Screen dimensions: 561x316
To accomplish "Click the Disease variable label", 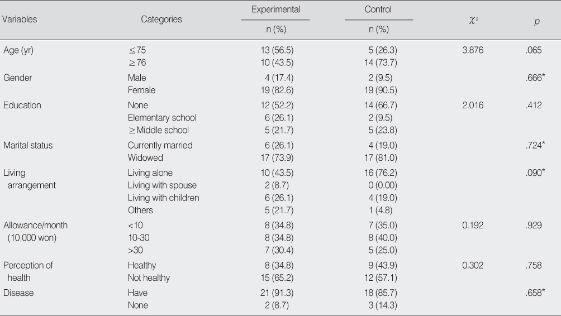I will coord(18,293).
